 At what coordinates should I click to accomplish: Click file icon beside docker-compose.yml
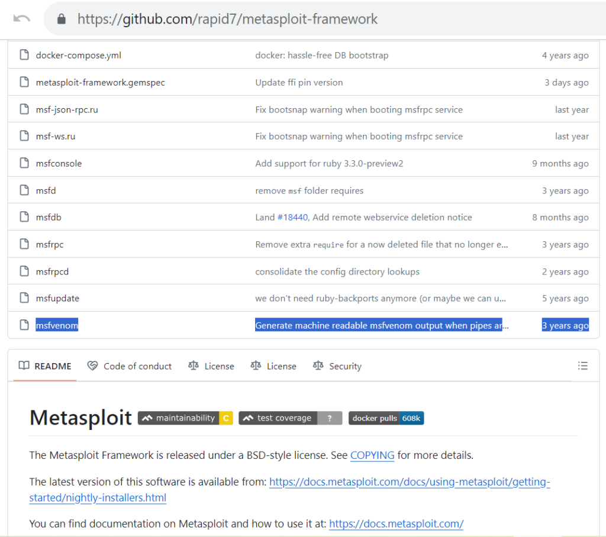24,55
